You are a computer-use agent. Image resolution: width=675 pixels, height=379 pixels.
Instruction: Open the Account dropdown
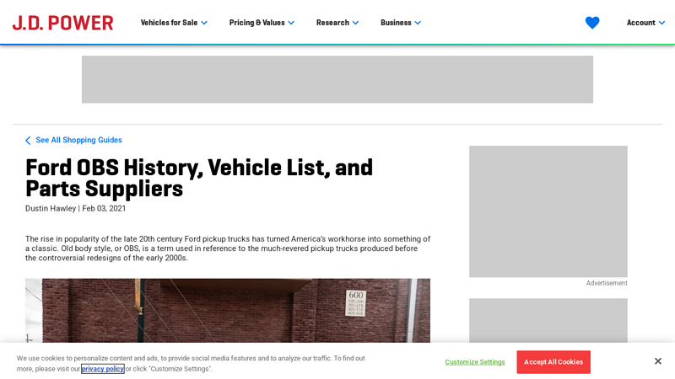[x=645, y=23]
